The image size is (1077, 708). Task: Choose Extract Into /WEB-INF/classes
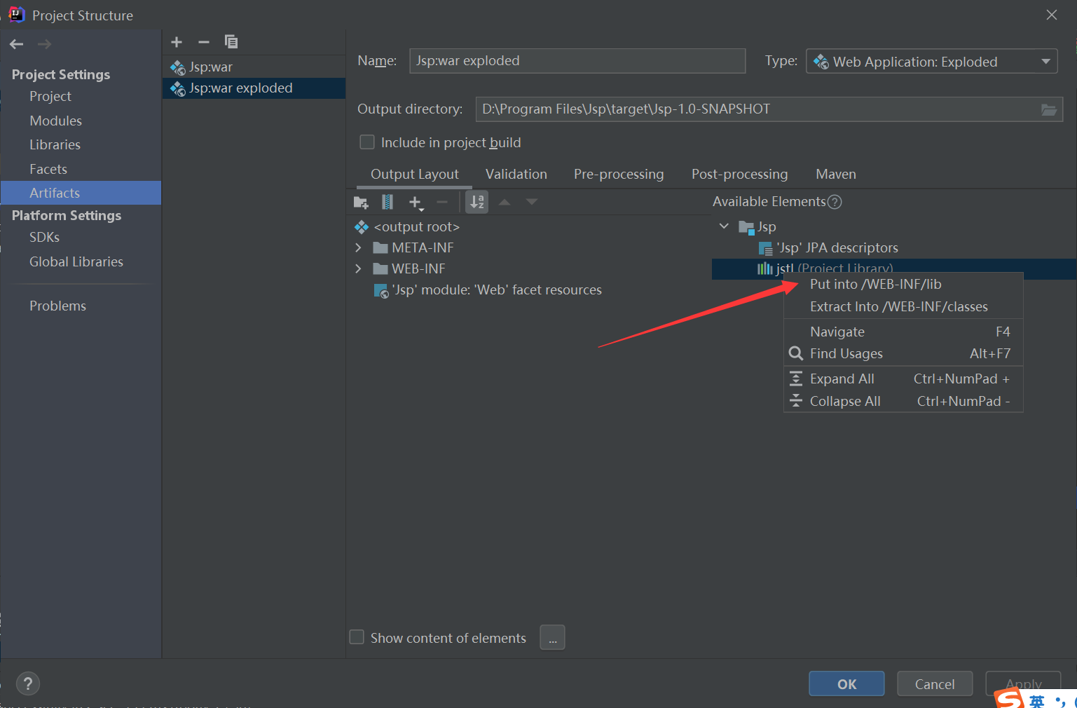point(903,307)
